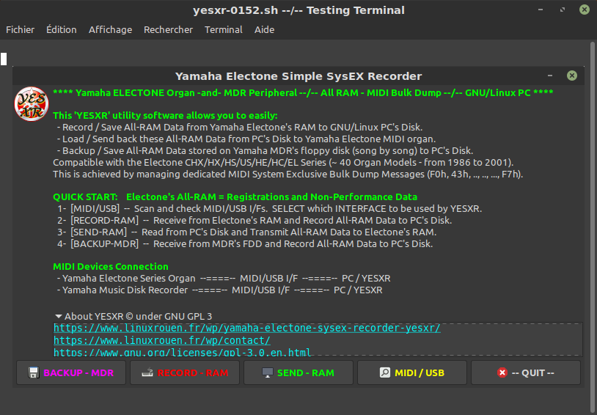Click the green '**** Yamaha ELECTONE Organ' banner line
The width and height of the screenshot is (597, 415).
click(x=303, y=92)
